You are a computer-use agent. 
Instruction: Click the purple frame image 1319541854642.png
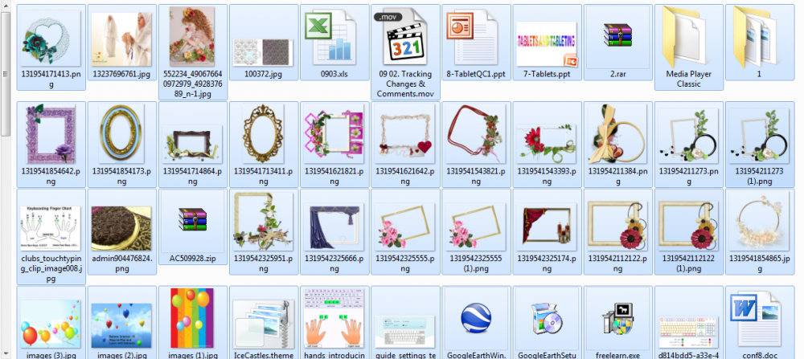51,134
